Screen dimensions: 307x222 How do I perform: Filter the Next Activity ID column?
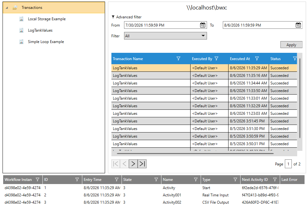tap(275, 179)
